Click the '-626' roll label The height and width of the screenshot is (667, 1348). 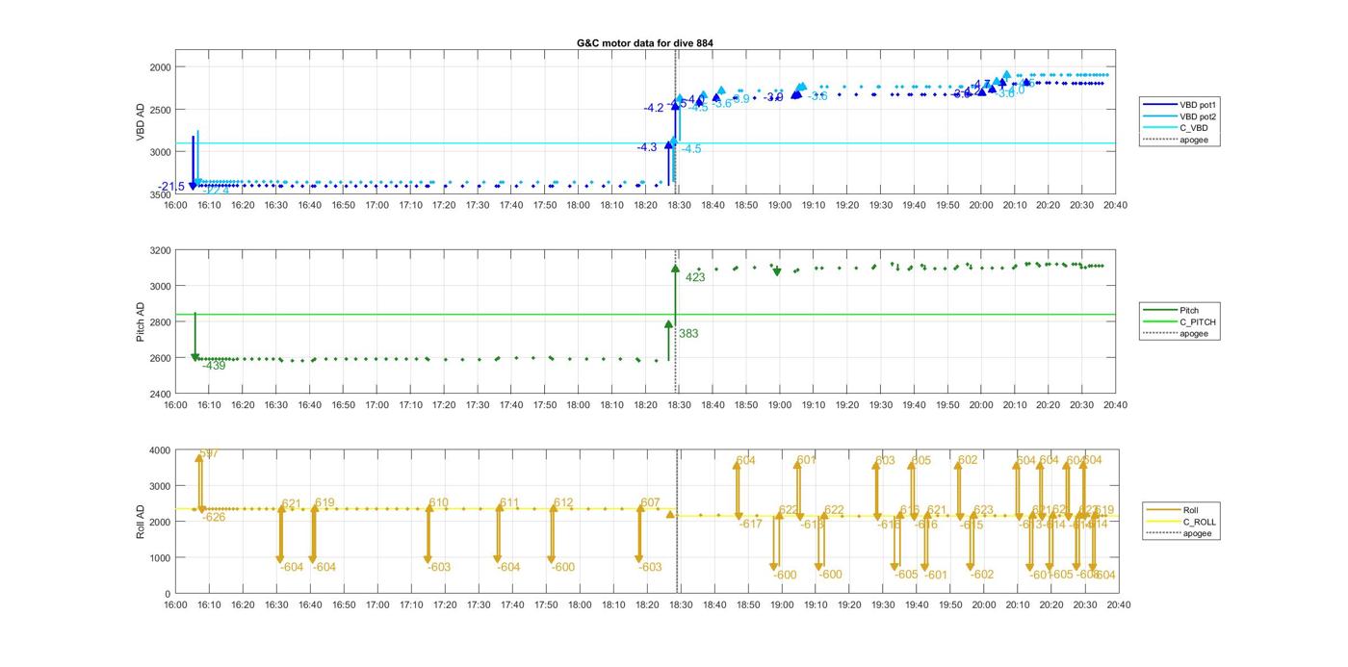pyautogui.click(x=214, y=518)
